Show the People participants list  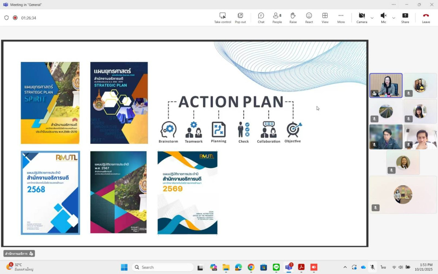coord(277,18)
